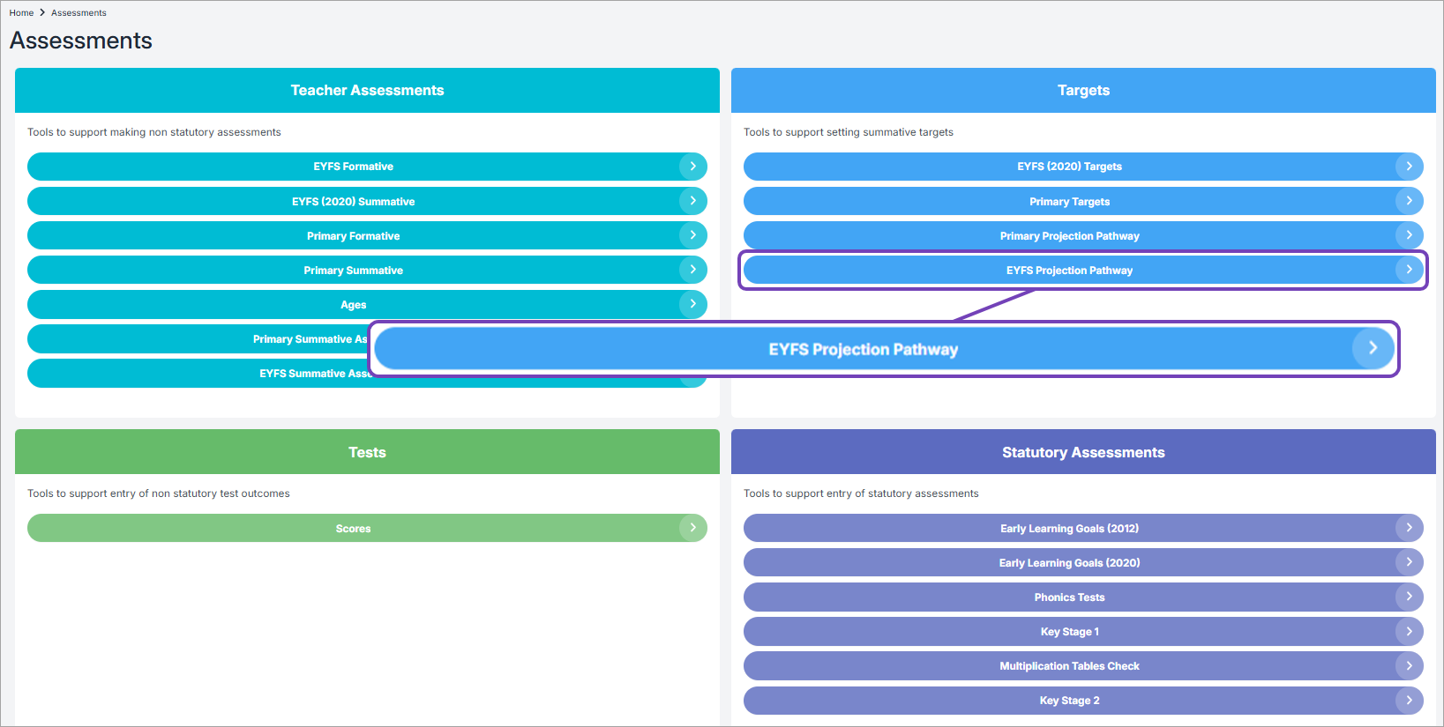Click the arrow icon on EYFS Formative

click(692, 166)
